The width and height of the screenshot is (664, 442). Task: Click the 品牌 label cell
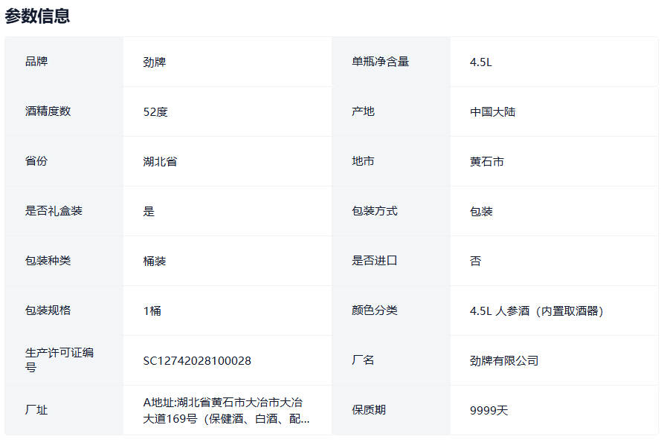pos(36,62)
